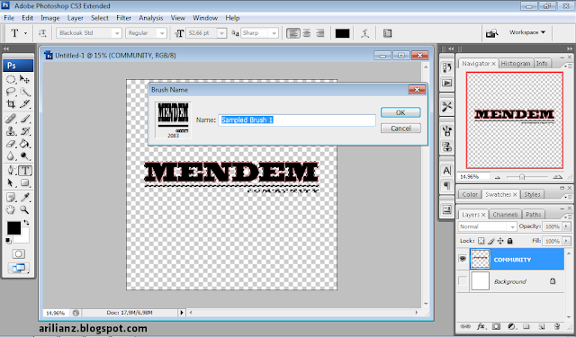The image size is (576, 337).
Task: Select the Rectangle shape tool
Action: point(24,182)
